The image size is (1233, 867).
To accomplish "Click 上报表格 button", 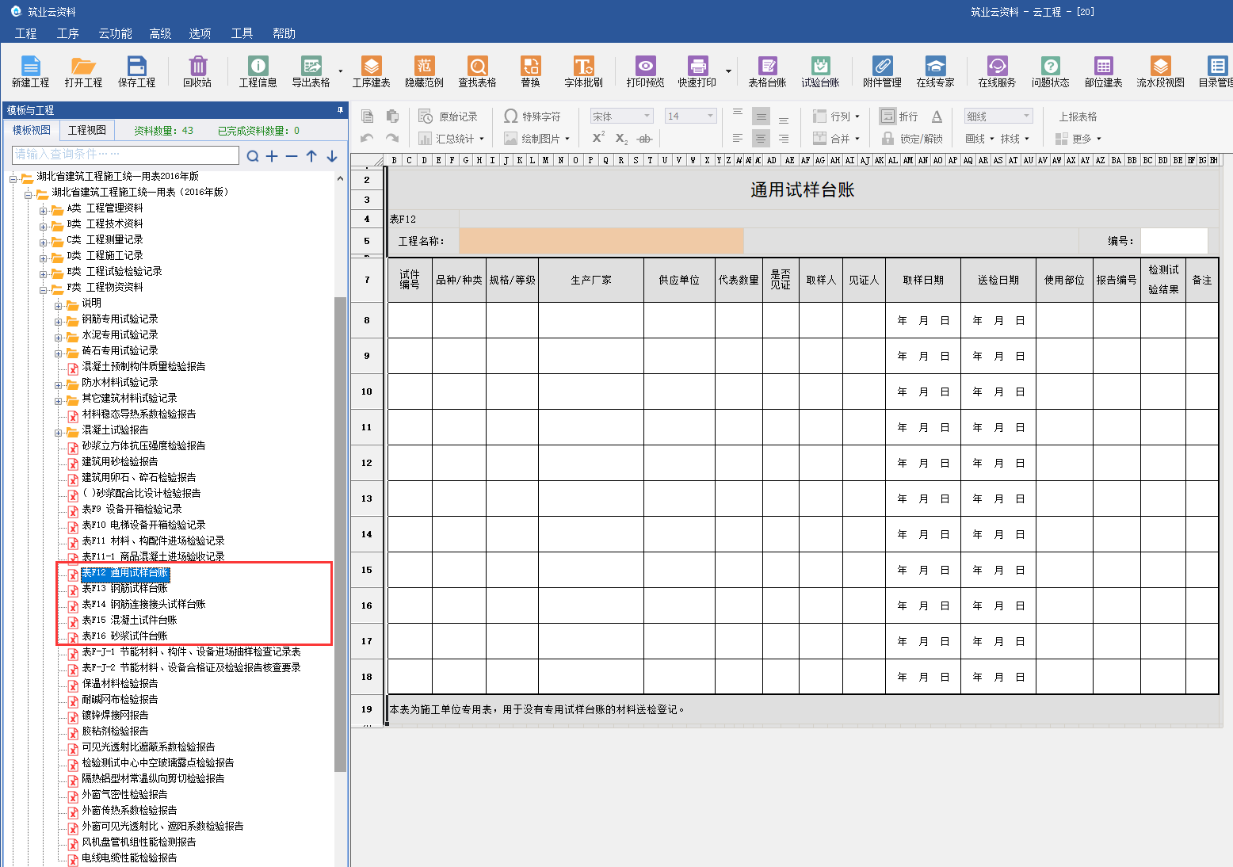I will [x=1078, y=116].
